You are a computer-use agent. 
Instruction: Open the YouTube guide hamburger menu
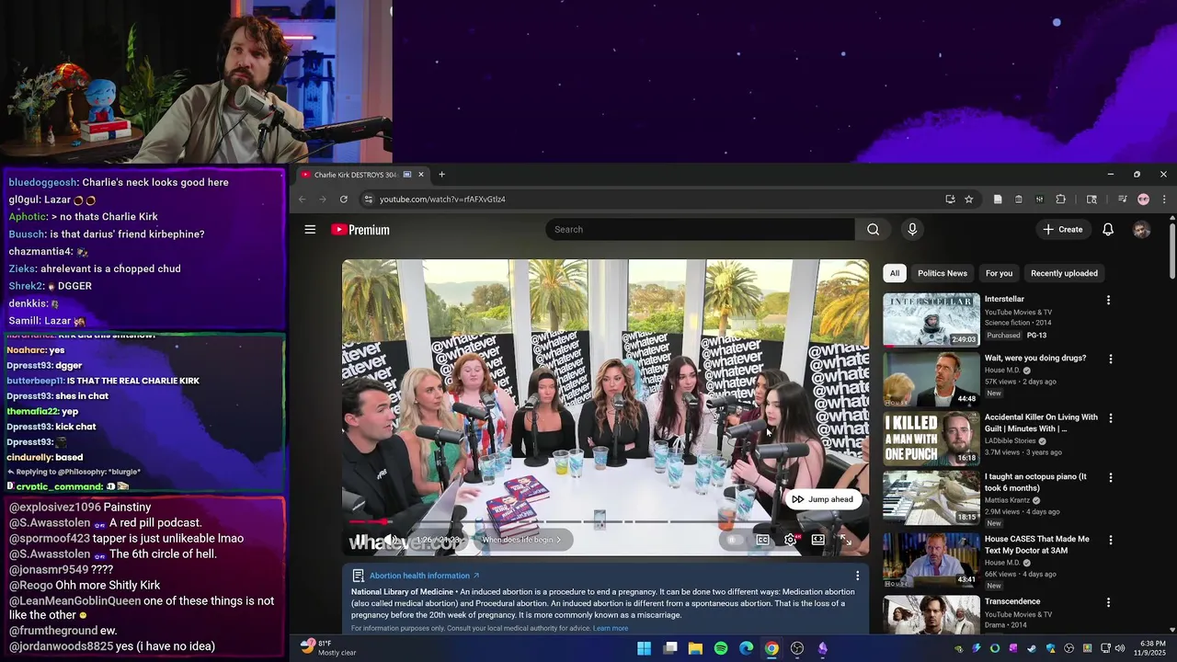click(310, 230)
